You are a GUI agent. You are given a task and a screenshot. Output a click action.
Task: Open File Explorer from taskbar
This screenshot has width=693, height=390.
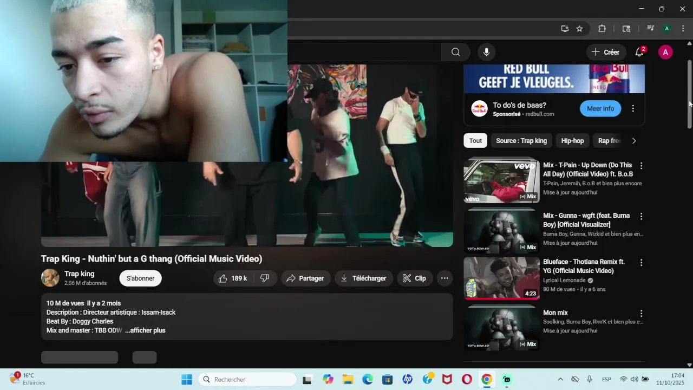(348, 379)
